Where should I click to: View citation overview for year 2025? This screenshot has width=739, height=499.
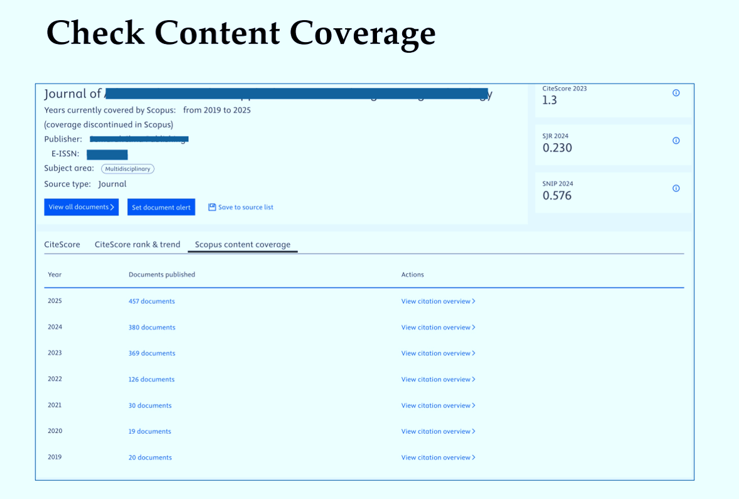(x=439, y=301)
